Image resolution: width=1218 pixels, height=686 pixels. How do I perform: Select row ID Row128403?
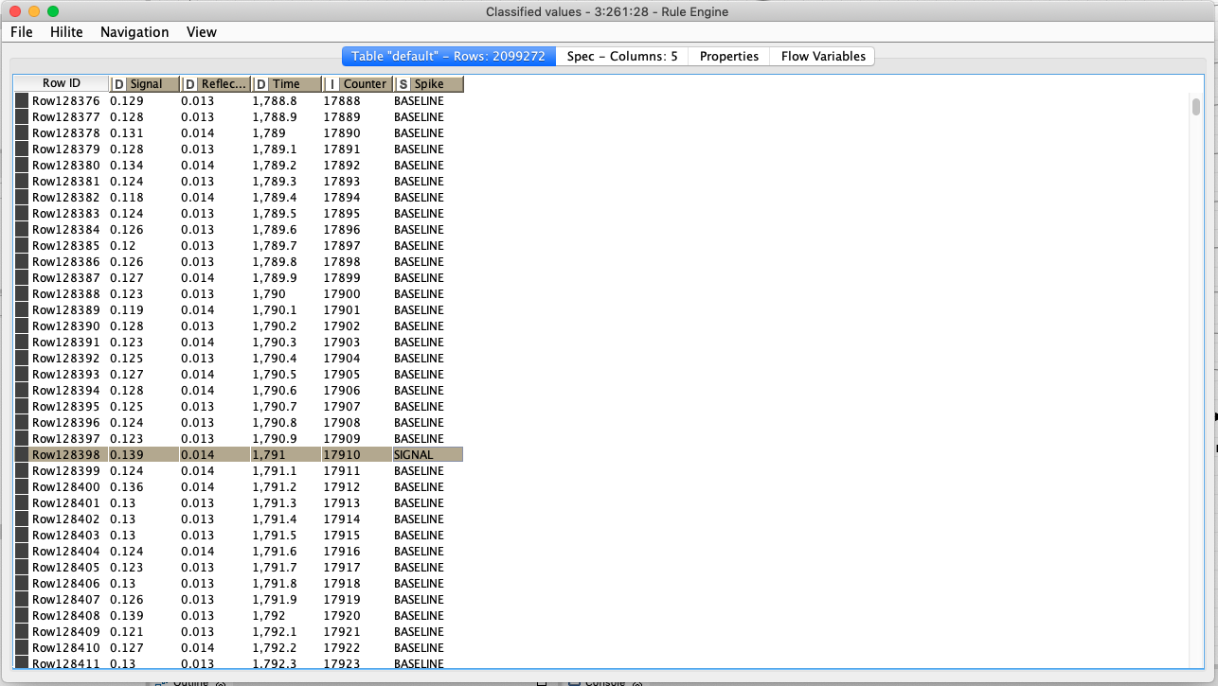point(65,535)
